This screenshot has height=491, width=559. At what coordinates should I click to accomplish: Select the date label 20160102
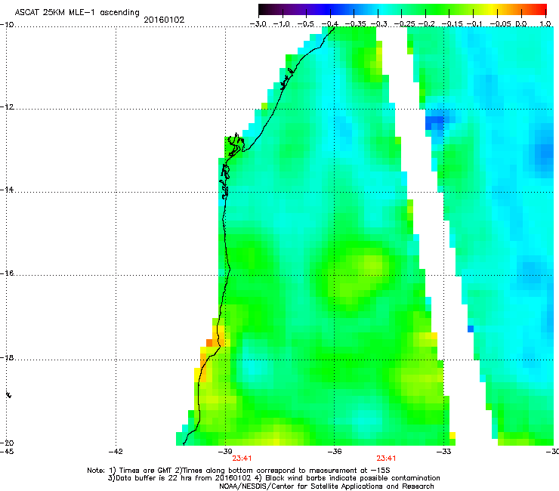pyautogui.click(x=164, y=20)
